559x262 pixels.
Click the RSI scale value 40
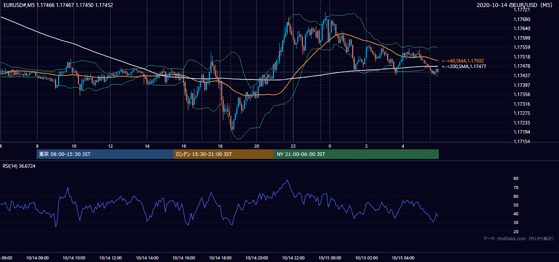(516, 214)
